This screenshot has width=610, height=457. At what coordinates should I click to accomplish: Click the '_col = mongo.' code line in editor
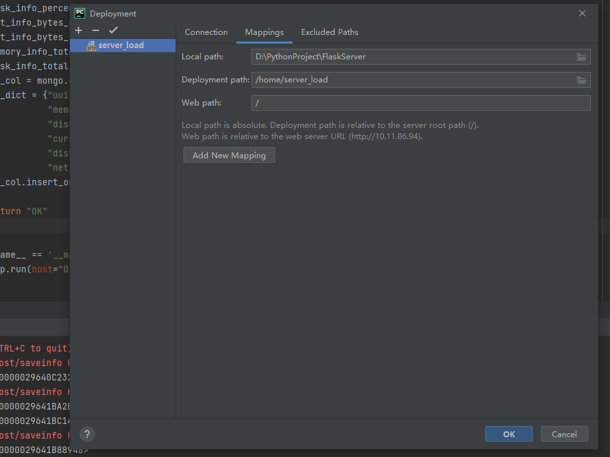34,81
